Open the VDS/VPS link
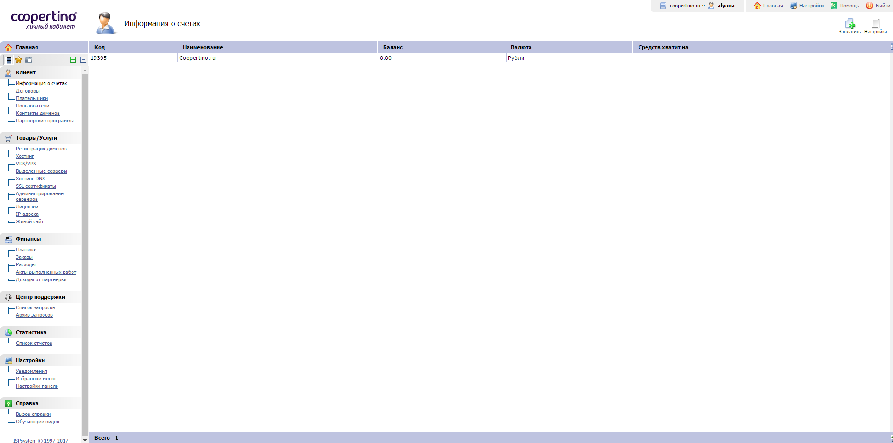The height and width of the screenshot is (443, 893). [26, 164]
